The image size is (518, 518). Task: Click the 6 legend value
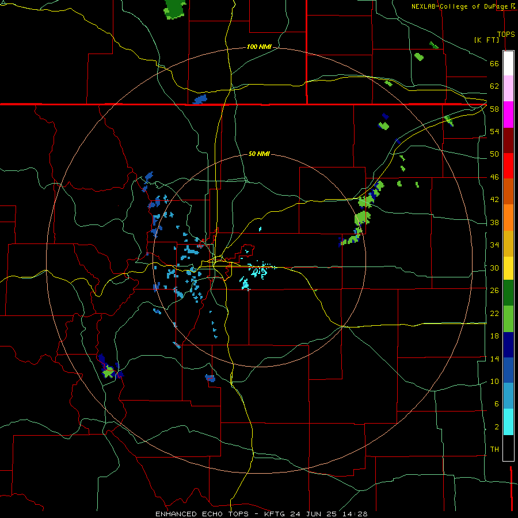[496, 404]
